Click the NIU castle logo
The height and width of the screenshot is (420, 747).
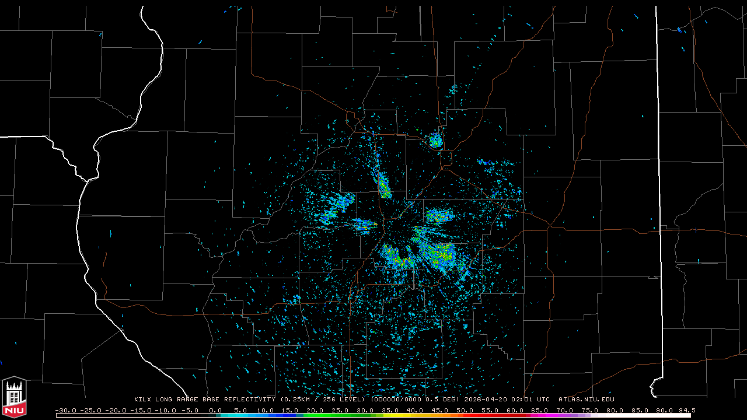point(14,398)
